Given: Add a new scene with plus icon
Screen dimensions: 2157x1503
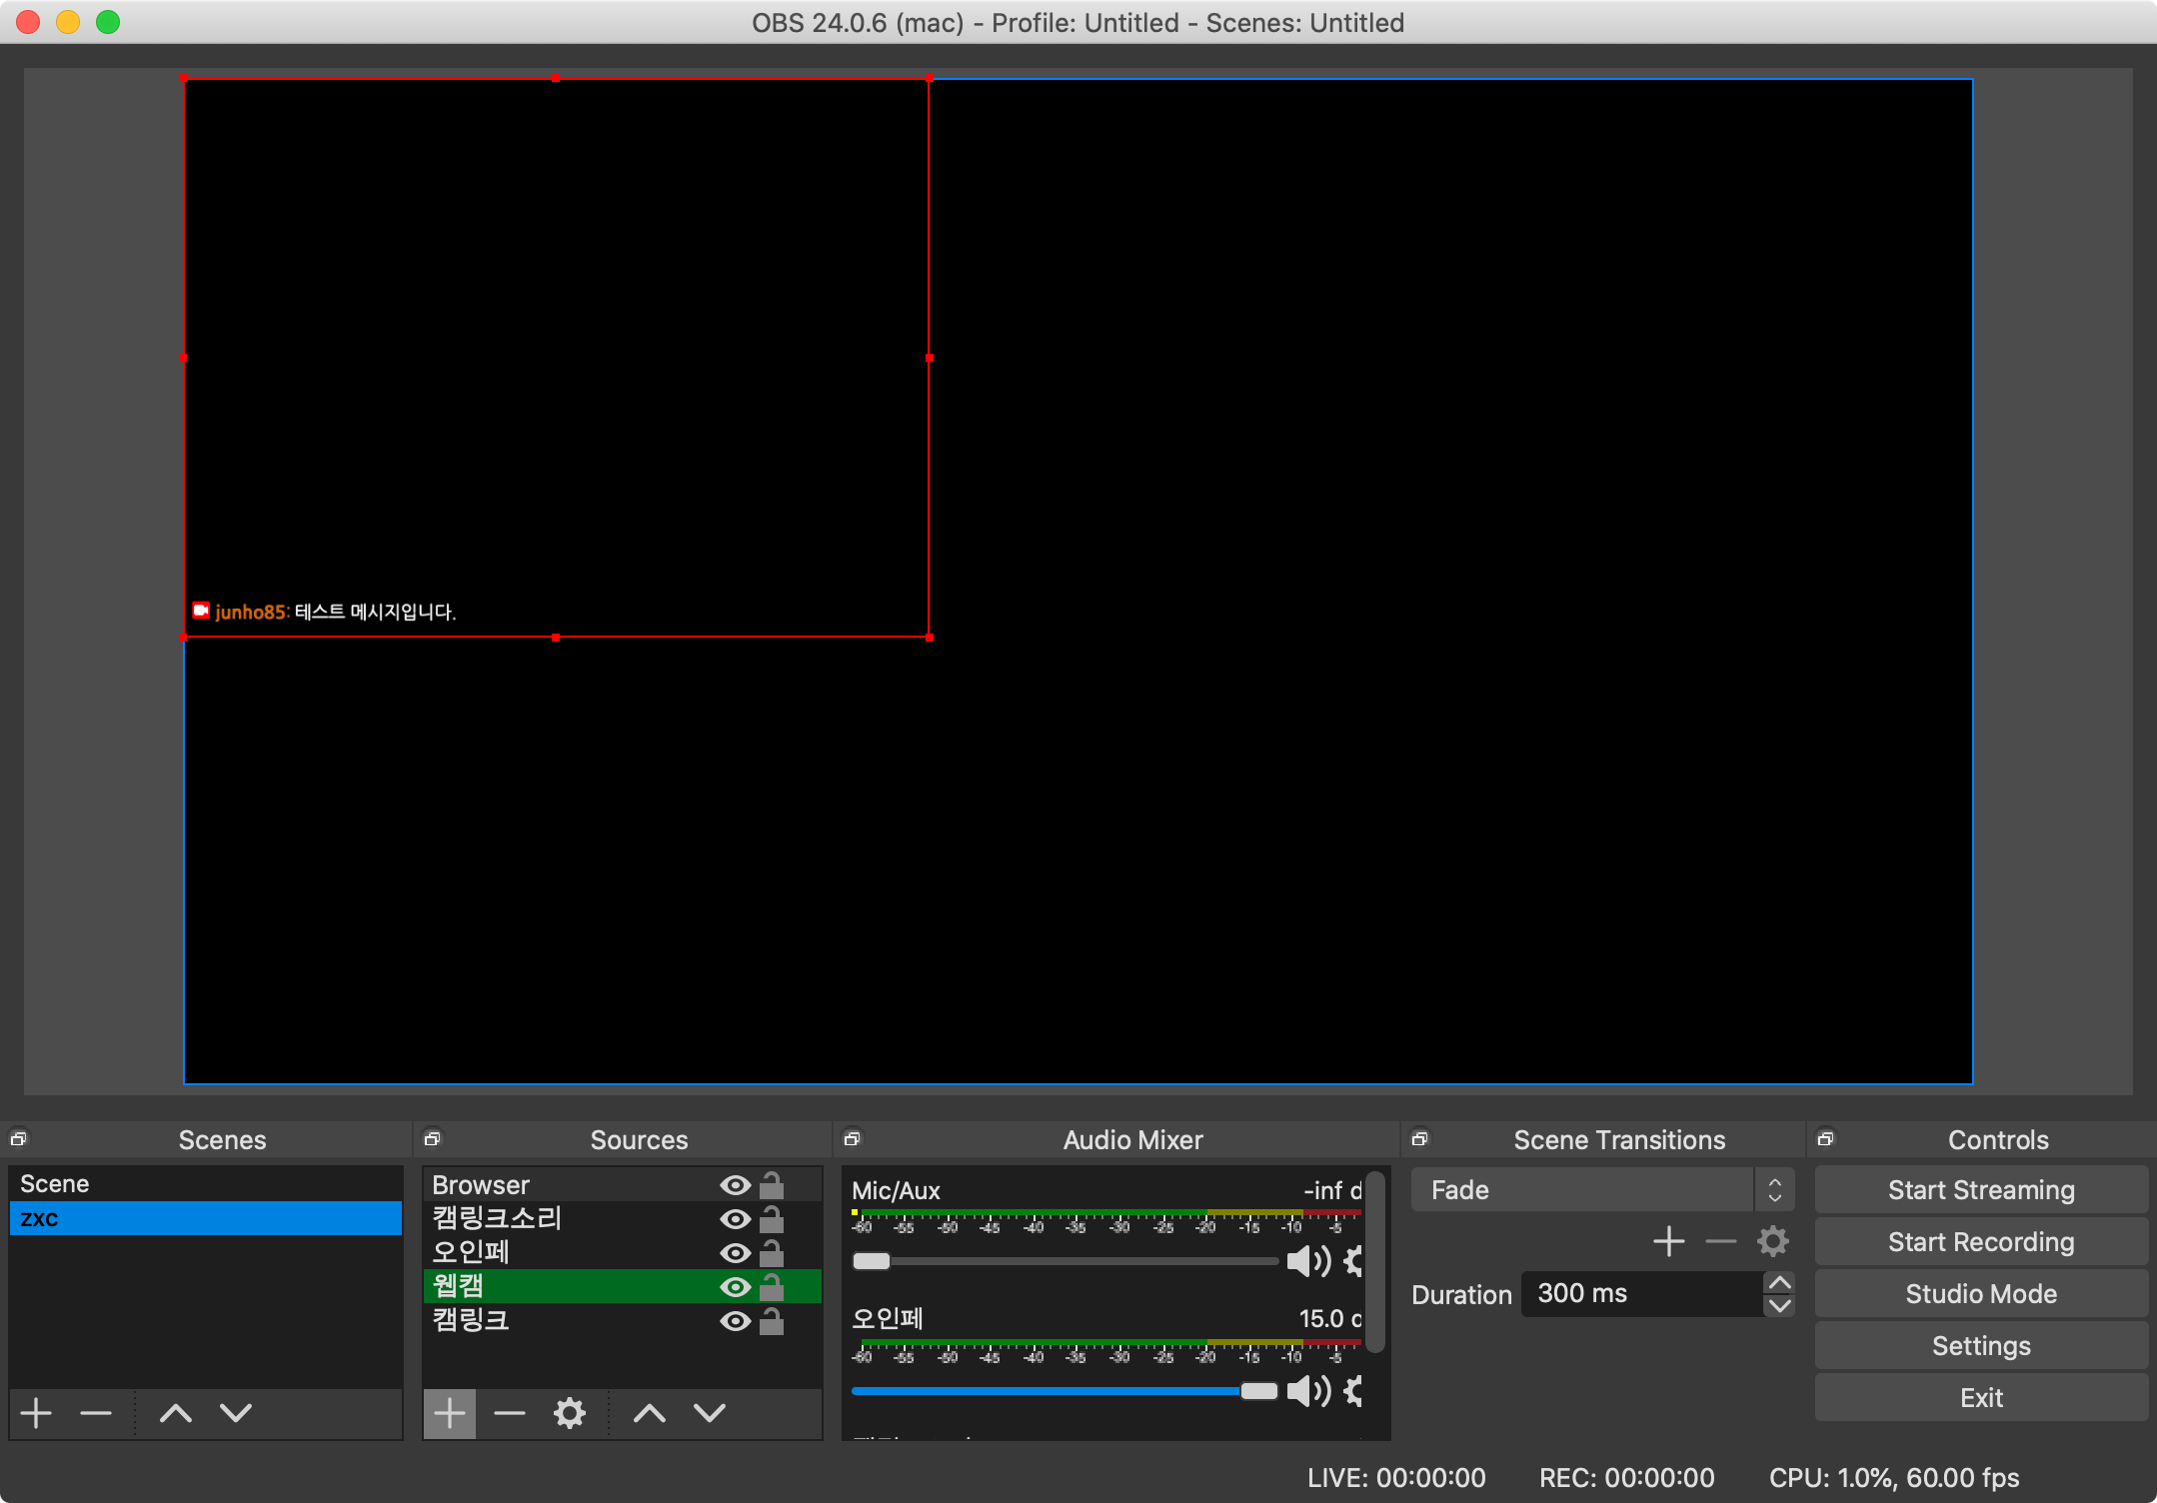Looking at the screenshot, I should point(36,1412).
